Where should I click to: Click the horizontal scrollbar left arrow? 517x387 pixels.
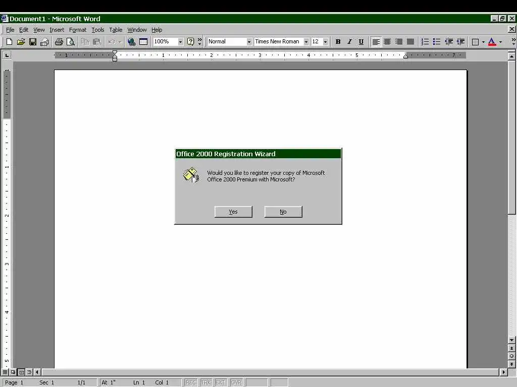click(x=37, y=372)
